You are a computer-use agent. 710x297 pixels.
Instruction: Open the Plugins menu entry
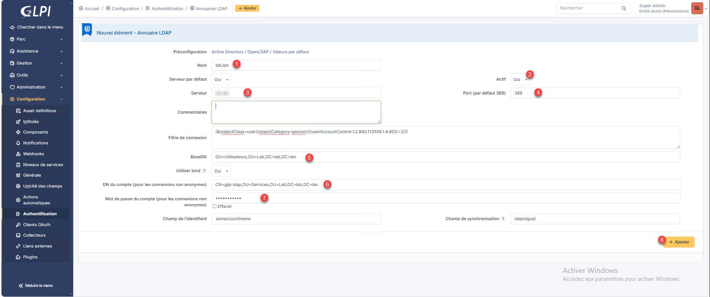(x=30, y=257)
